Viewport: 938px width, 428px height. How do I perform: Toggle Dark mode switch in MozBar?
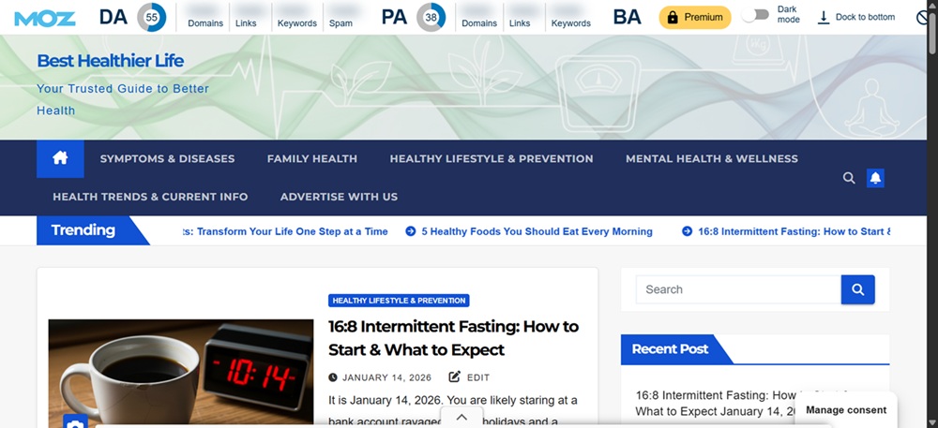click(x=755, y=16)
